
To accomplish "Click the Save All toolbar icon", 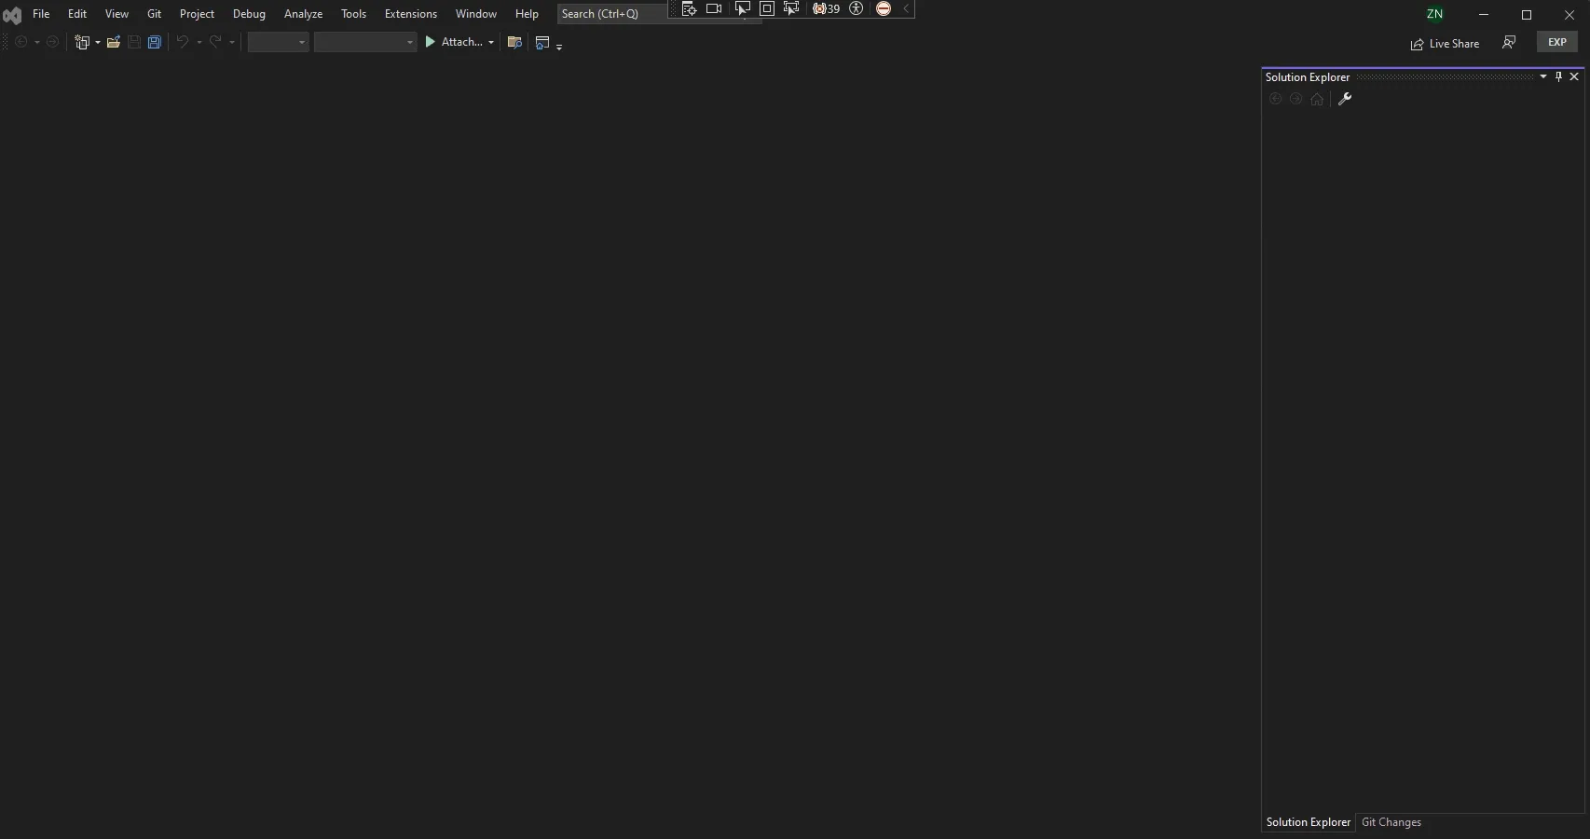I will [x=155, y=42].
